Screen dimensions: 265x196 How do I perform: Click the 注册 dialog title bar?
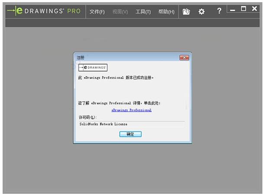(126, 58)
